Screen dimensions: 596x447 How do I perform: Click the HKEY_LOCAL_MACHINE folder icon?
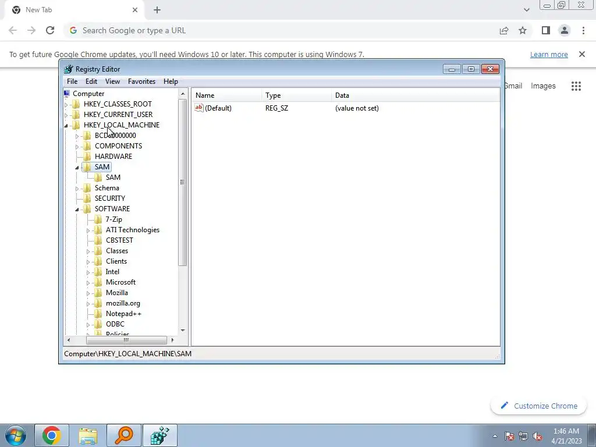click(x=76, y=125)
